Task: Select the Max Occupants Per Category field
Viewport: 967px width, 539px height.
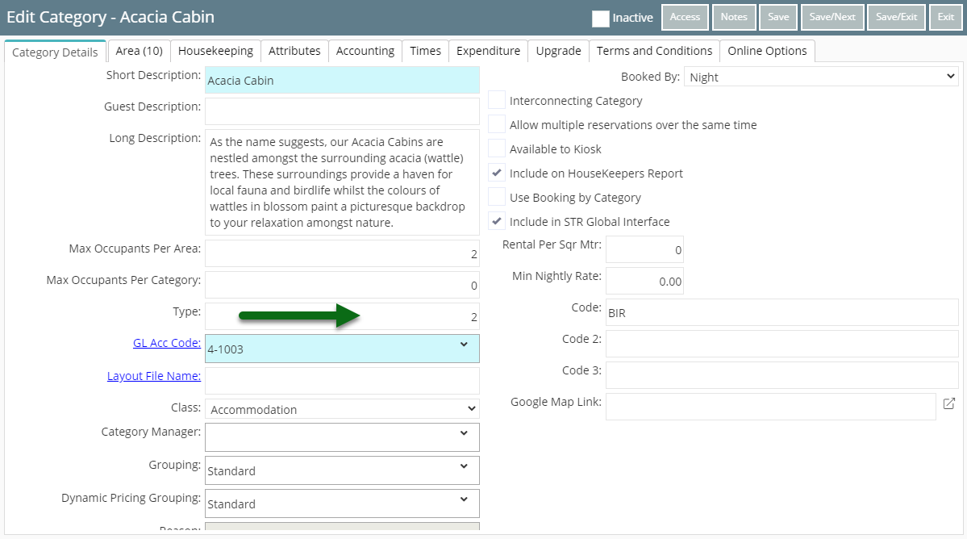Action: tap(342, 284)
